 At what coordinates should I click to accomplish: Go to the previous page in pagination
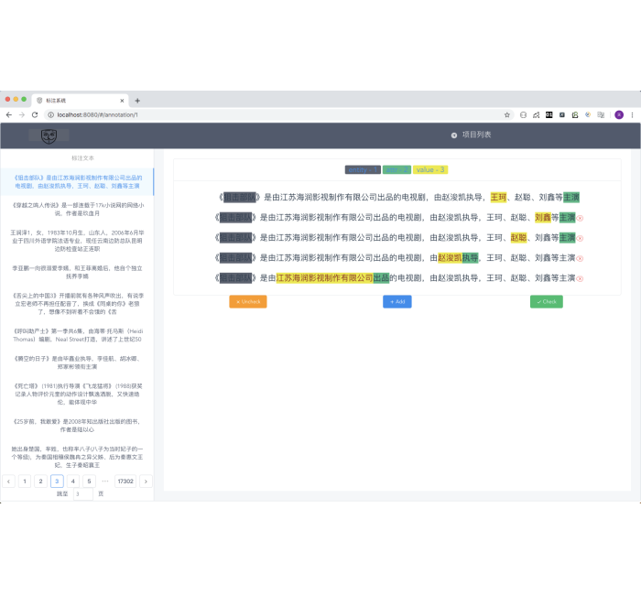8,481
